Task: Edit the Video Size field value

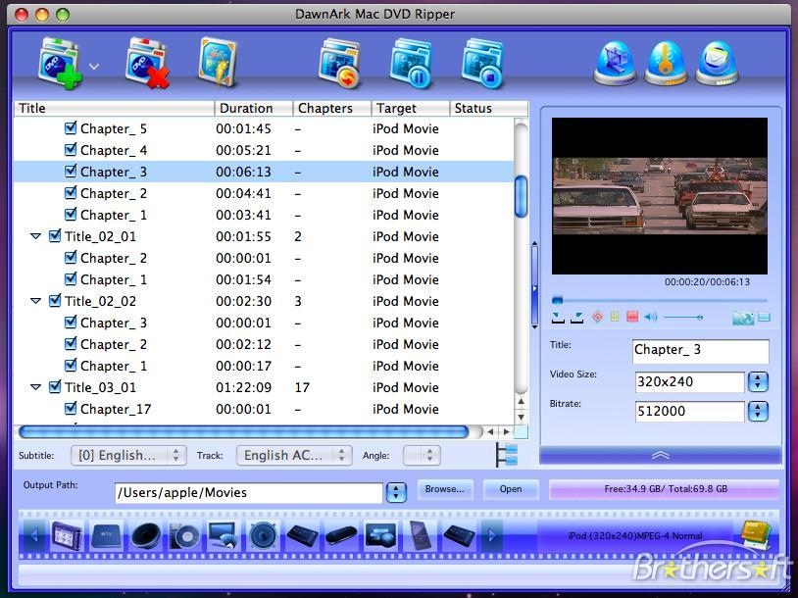Action: pyautogui.click(x=690, y=382)
